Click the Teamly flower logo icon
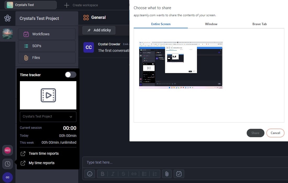288x183 pixels. [8, 18]
